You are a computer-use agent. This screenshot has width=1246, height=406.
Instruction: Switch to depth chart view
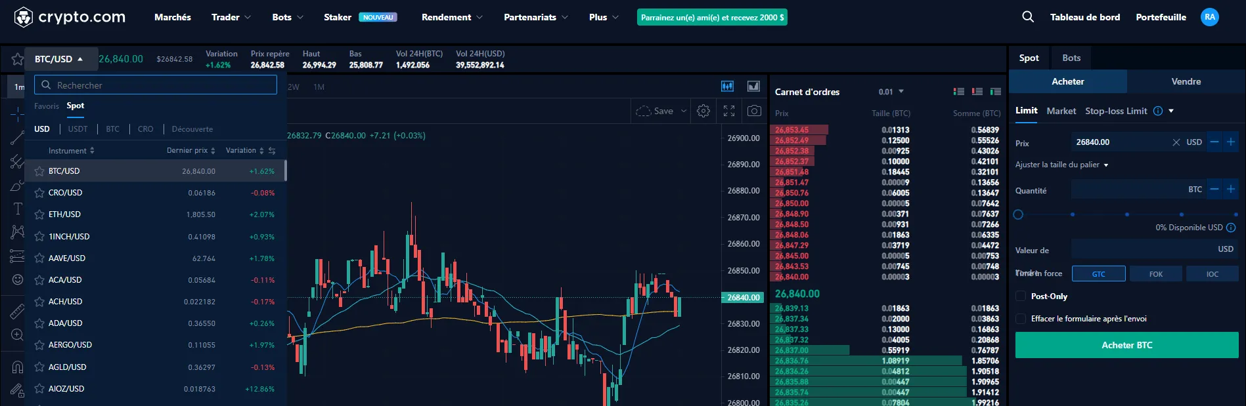(753, 87)
